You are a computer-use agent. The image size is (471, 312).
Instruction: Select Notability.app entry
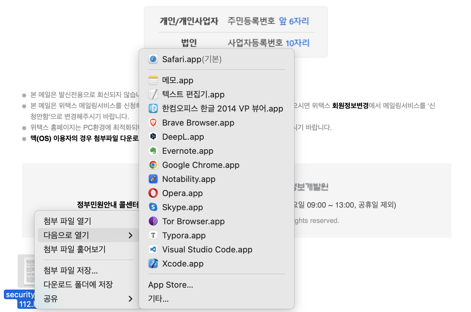(x=217, y=179)
